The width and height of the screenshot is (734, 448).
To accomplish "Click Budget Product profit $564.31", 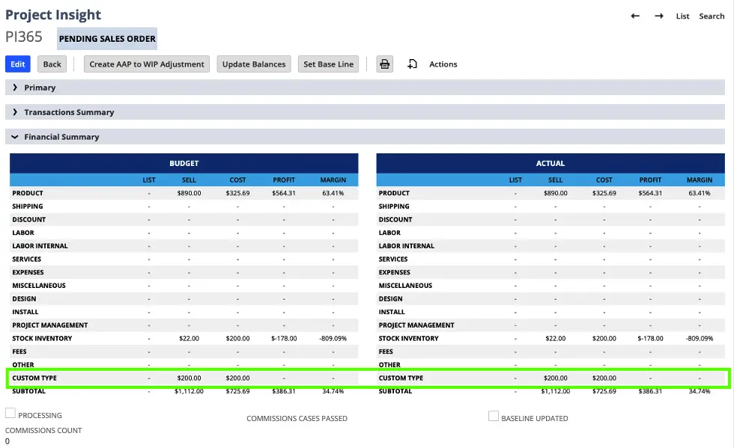I will (284, 193).
